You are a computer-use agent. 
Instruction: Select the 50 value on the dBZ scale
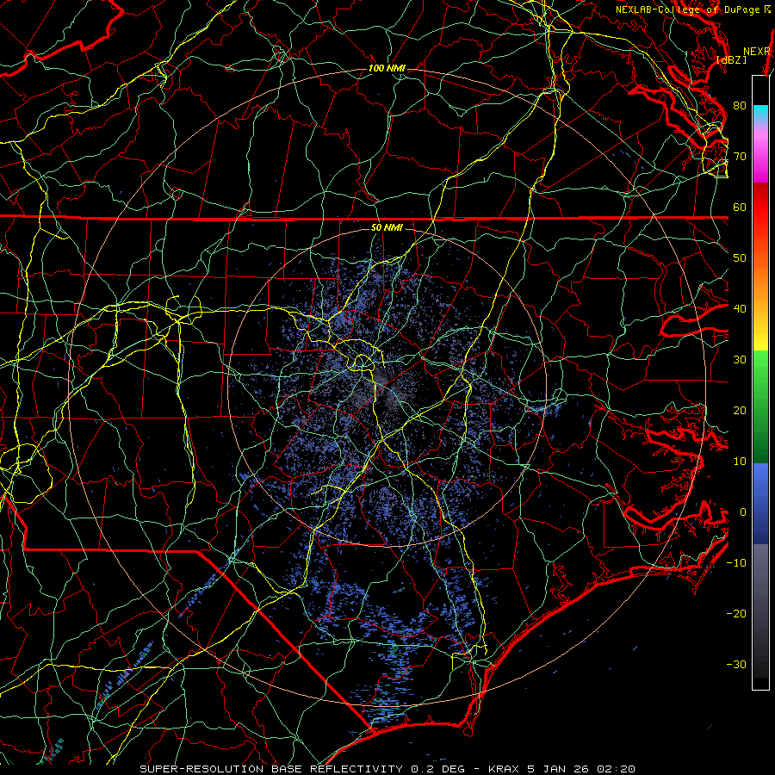coord(740,258)
